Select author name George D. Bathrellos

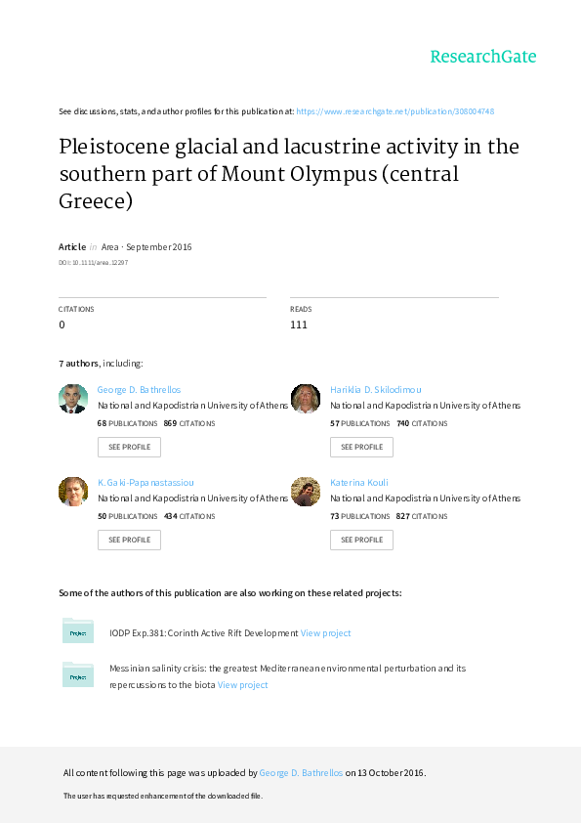[138, 389]
